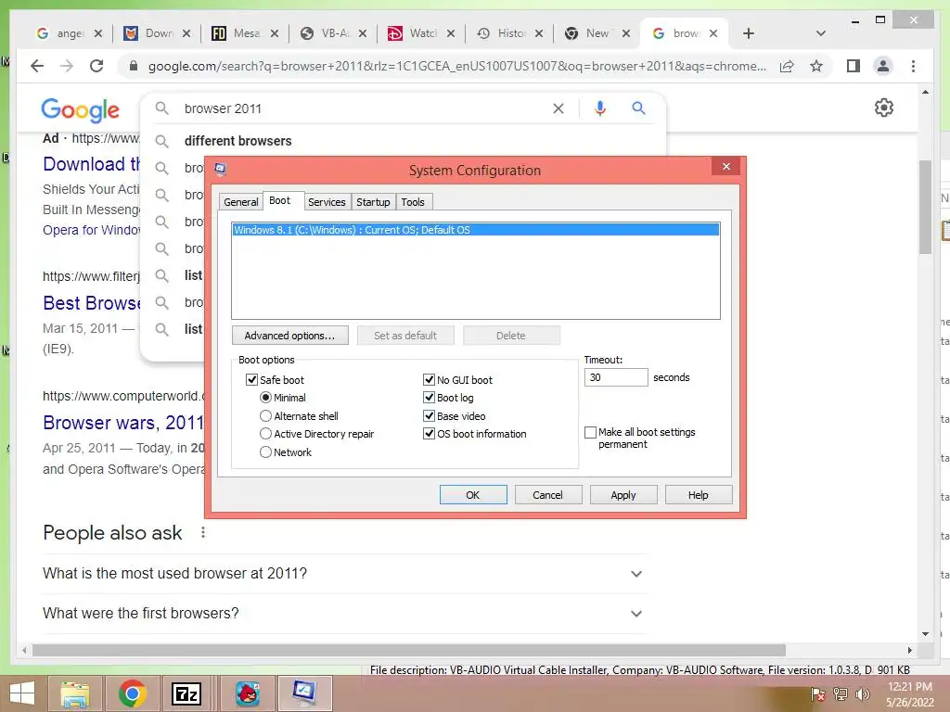Open 7-Zip from taskbar
This screenshot has width=950, height=712.
pyautogui.click(x=186, y=693)
